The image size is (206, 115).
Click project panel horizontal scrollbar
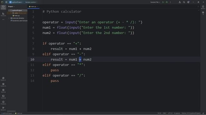[x=11, y=111]
